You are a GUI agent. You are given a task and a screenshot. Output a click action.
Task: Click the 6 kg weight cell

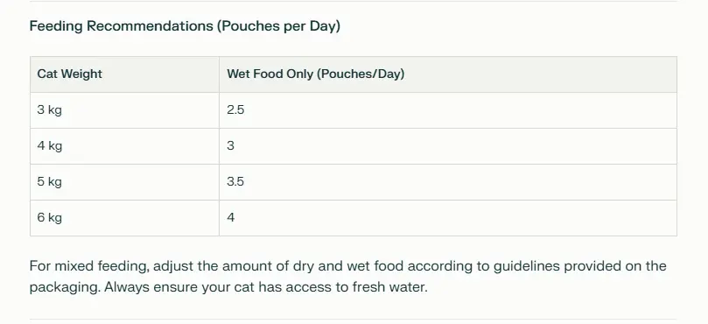coord(124,218)
